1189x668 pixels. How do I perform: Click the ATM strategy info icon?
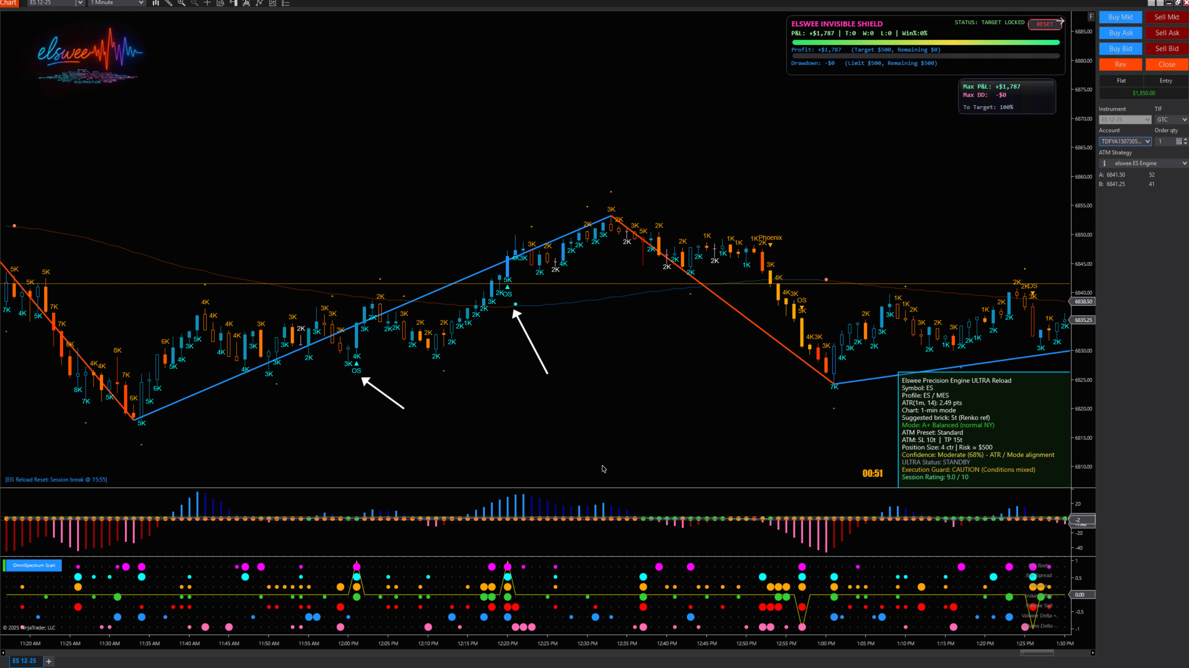(x=1104, y=163)
